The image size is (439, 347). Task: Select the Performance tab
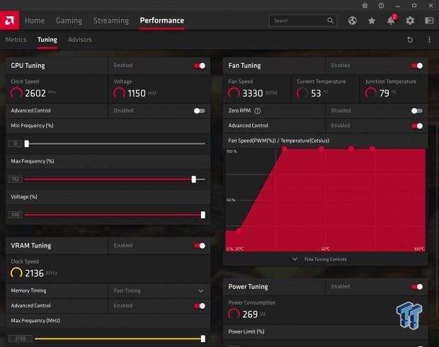pyautogui.click(x=162, y=20)
